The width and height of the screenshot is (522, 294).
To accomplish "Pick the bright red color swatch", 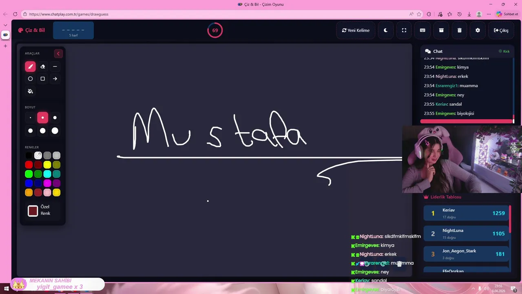I will click(x=29, y=165).
